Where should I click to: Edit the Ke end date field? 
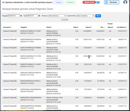click(32, 16)
